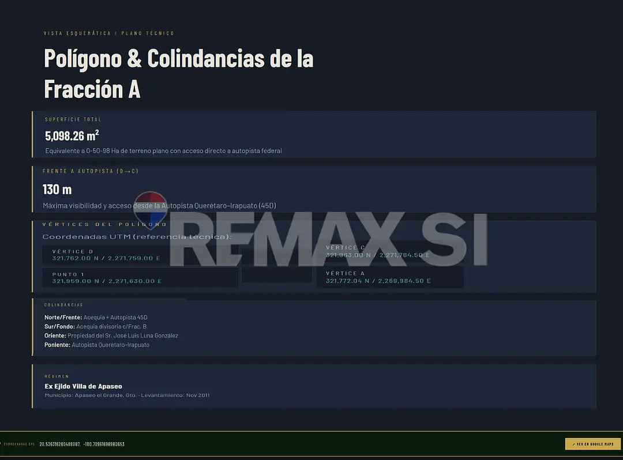Click the Ex Ejido Villa de Apaseo text
This screenshot has width=623, height=460.
pos(84,386)
